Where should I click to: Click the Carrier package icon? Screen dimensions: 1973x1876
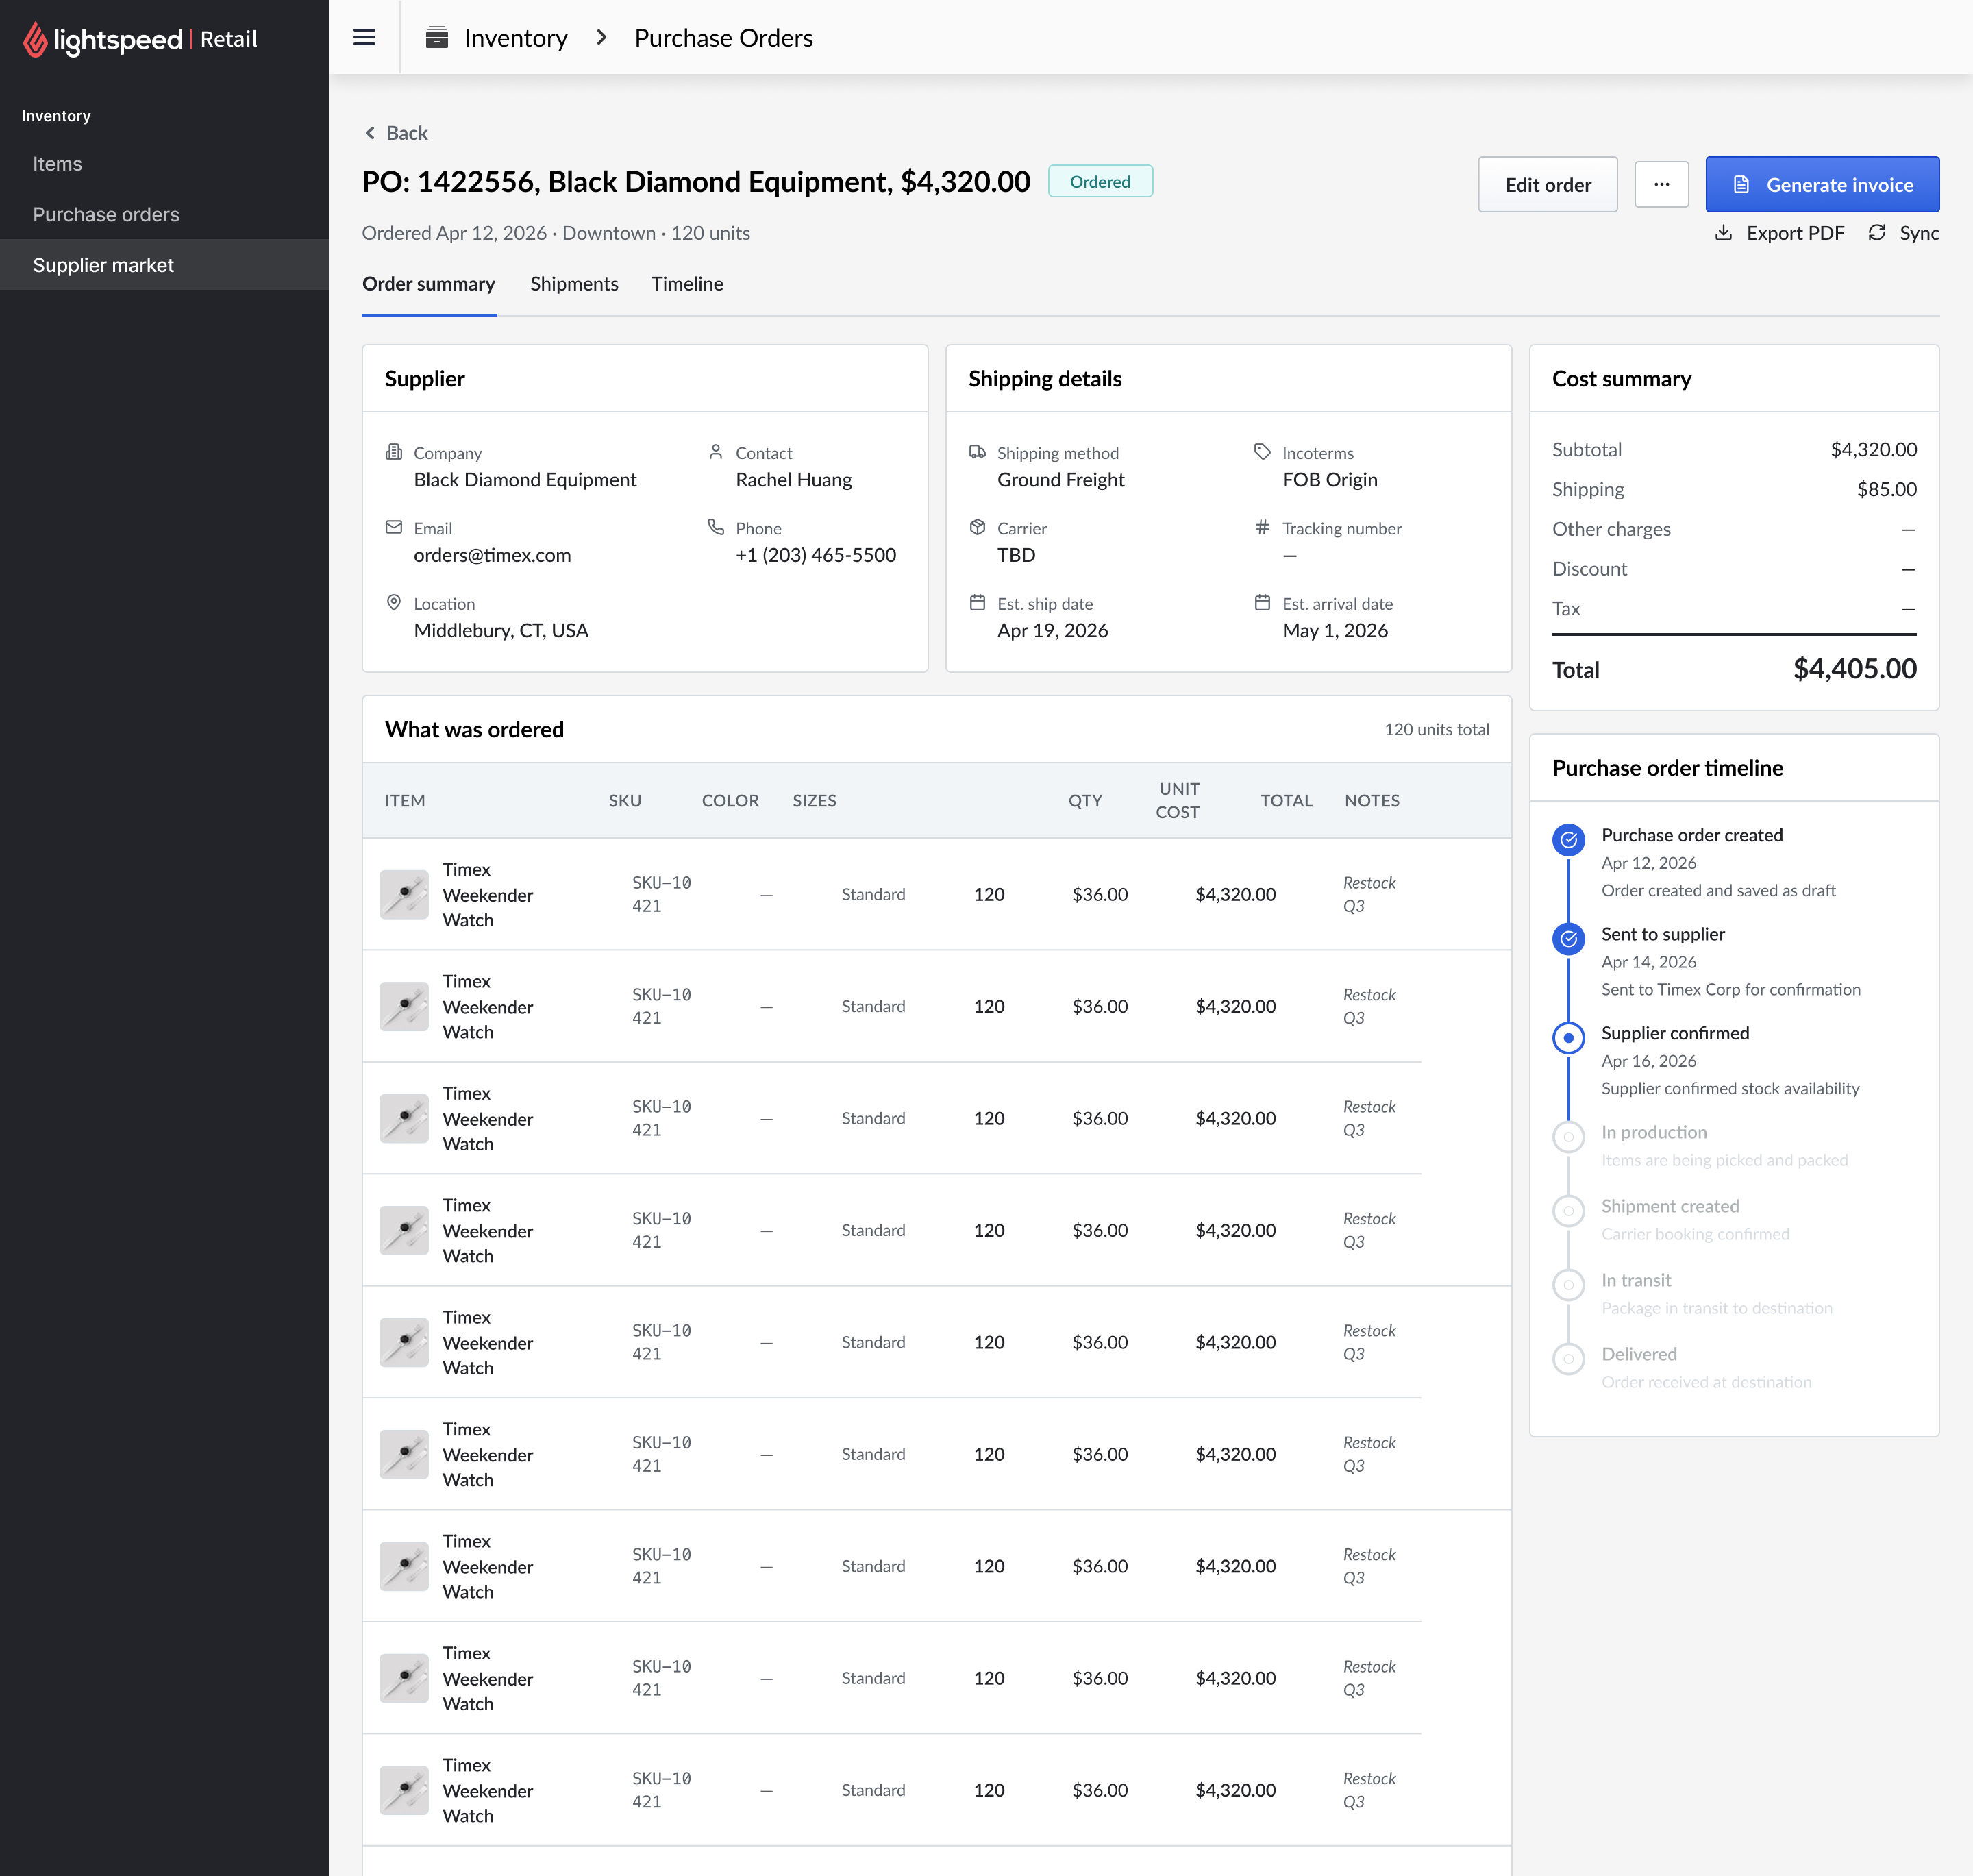coord(977,527)
